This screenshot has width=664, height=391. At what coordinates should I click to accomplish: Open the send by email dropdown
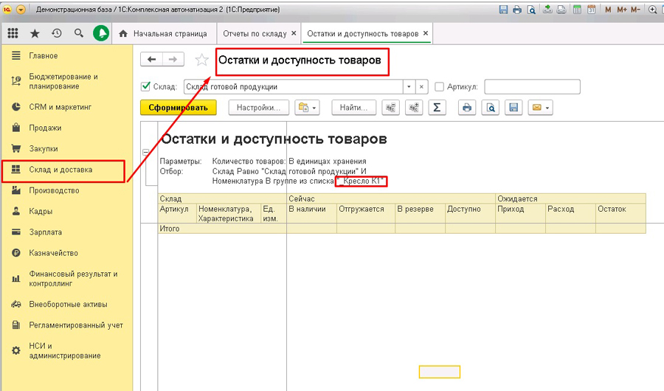click(540, 108)
